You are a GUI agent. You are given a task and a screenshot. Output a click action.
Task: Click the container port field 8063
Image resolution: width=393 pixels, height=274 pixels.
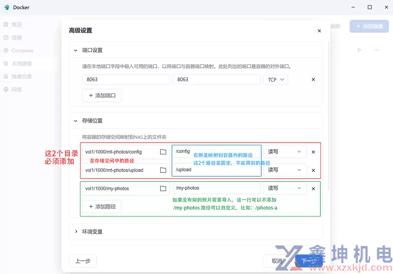[217, 79]
